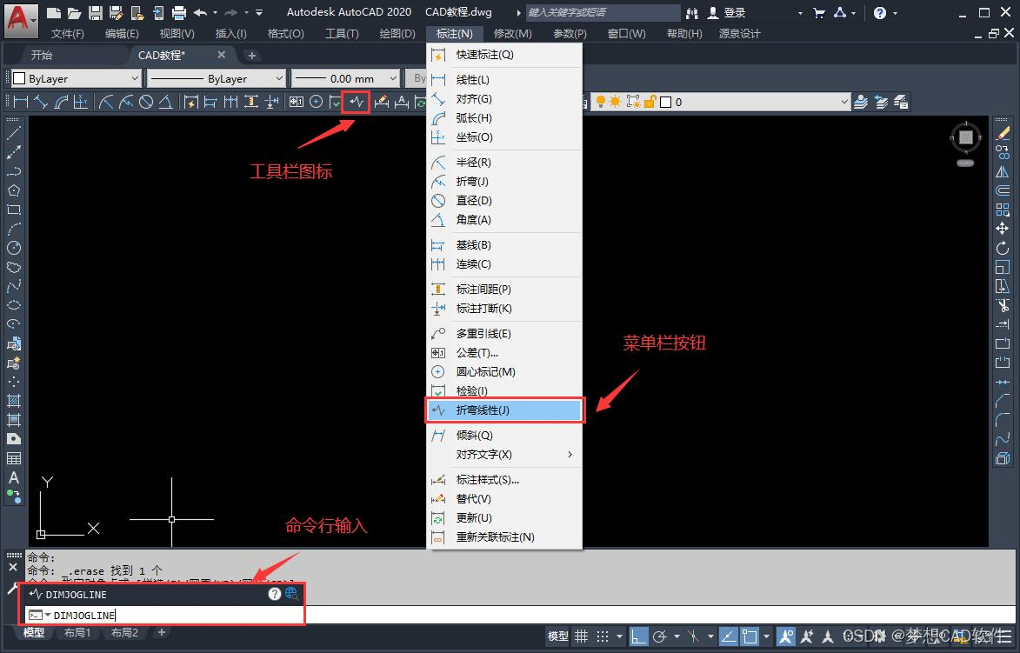Image resolution: width=1020 pixels, height=653 pixels.
Task: Open the Draw (D) menu
Action: [x=397, y=34]
